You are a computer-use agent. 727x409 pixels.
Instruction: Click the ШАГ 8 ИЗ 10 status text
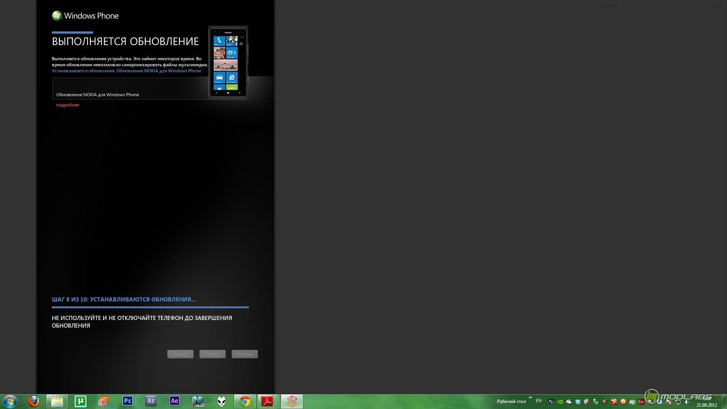124,299
